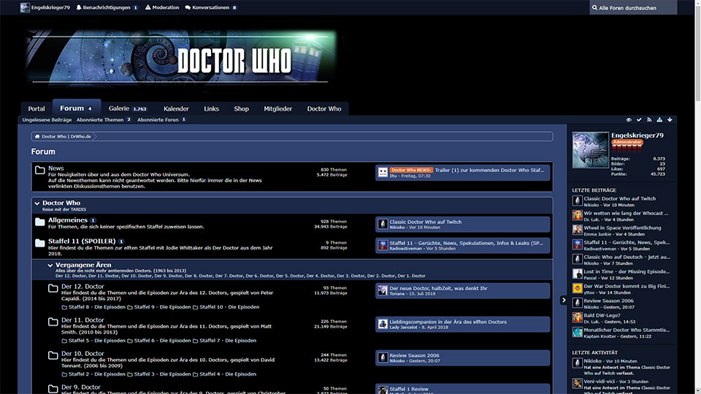Open Lost in Time sidebar post
This screenshot has width=701, height=394.
[627, 271]
